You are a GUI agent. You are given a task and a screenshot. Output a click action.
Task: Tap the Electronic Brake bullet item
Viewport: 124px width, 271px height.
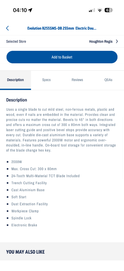[x=24, y=225]
